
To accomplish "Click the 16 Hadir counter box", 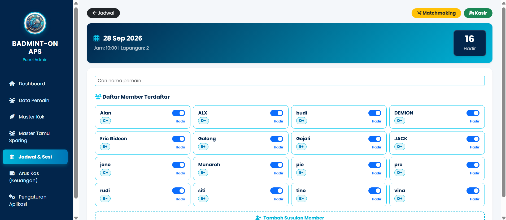I will pos(470,43).
